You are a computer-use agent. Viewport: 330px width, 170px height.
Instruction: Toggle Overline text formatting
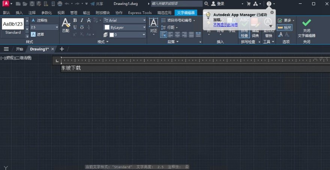pos(82,27)
